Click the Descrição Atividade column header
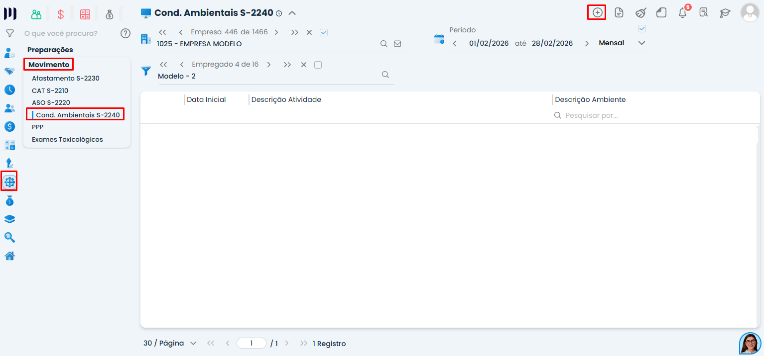Image resolution: width=764 pixels, height=356 pixels. click(286, 99)
